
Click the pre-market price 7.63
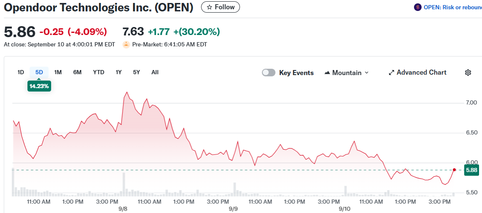pos(133,32)
